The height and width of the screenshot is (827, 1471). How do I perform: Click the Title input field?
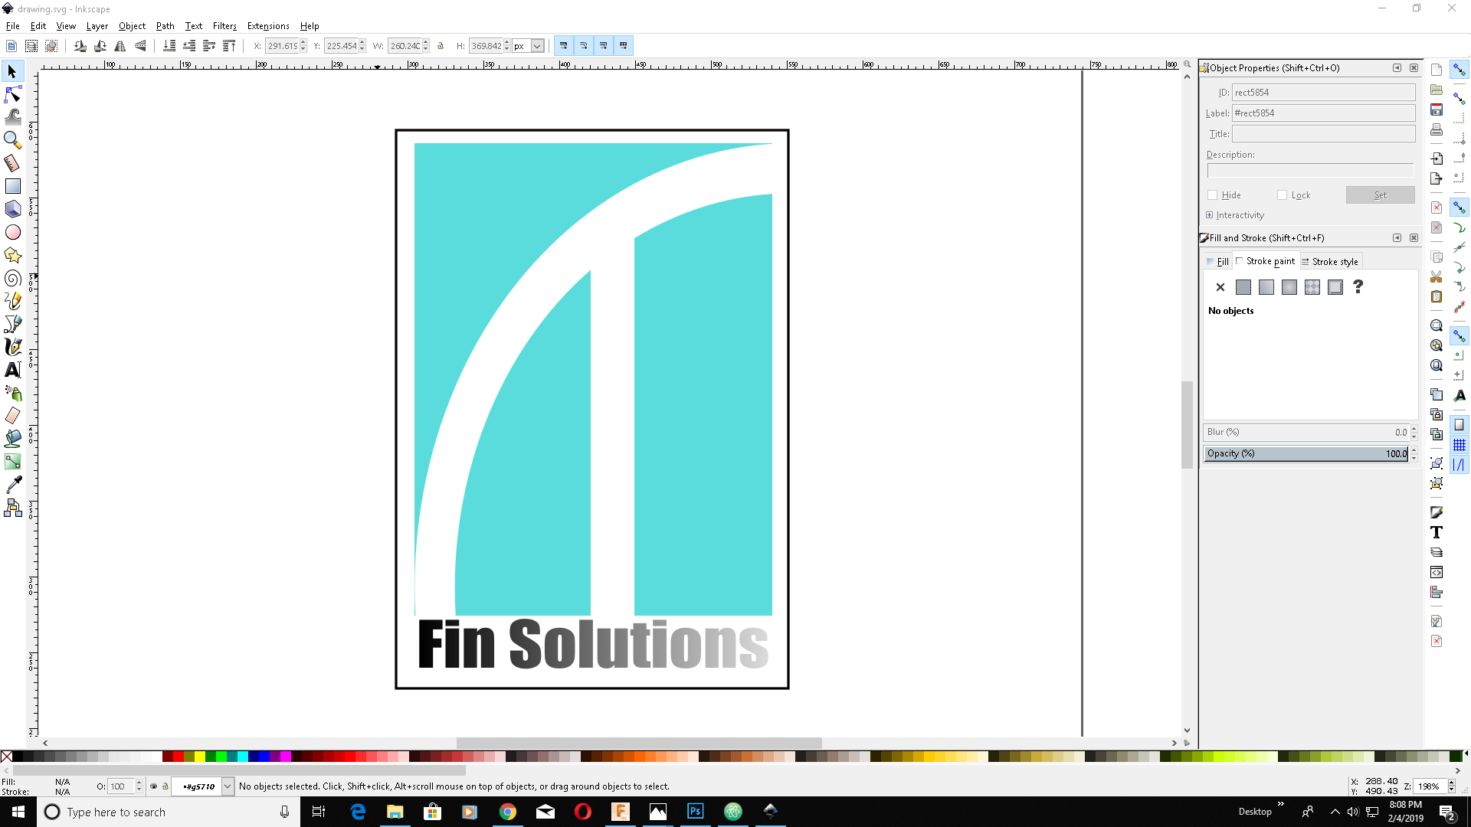coord(1323,134)
